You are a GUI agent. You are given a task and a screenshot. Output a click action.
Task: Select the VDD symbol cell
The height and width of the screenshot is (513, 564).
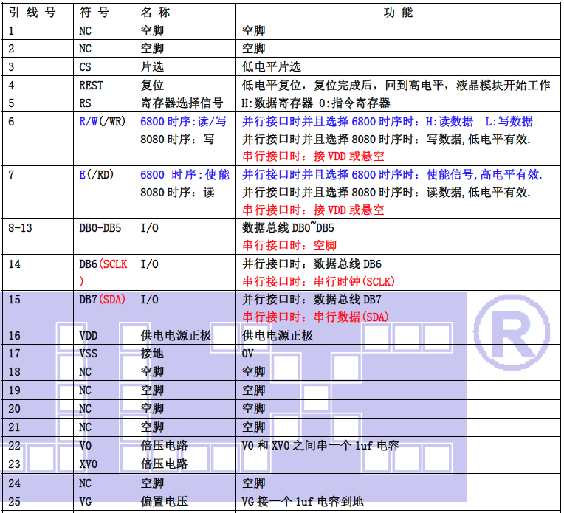click(88, 336)
